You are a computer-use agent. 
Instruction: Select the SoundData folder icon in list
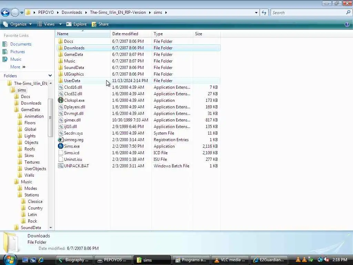click(x=61, y=67)
